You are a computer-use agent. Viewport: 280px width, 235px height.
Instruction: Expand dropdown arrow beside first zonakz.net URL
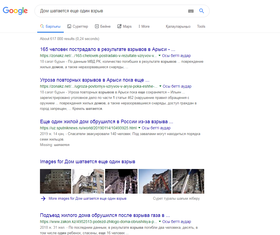pyautogui.click(x=160, y=56)
